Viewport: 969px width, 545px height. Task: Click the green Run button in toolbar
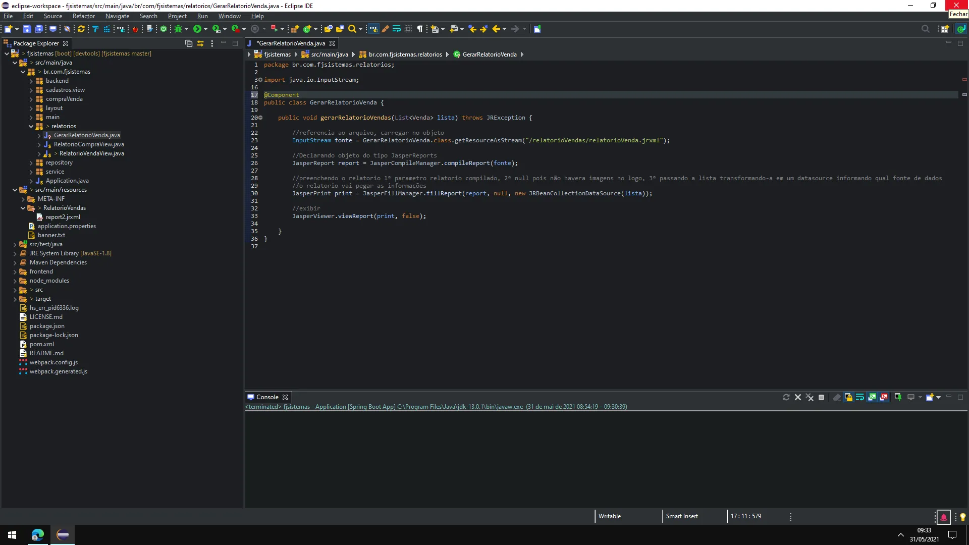[197, 29]
